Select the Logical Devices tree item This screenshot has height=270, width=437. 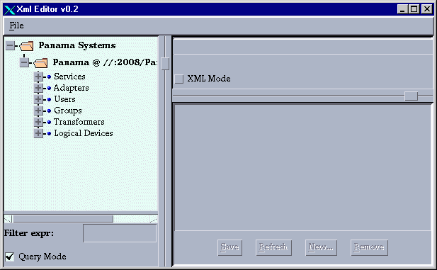coord(84,133)
